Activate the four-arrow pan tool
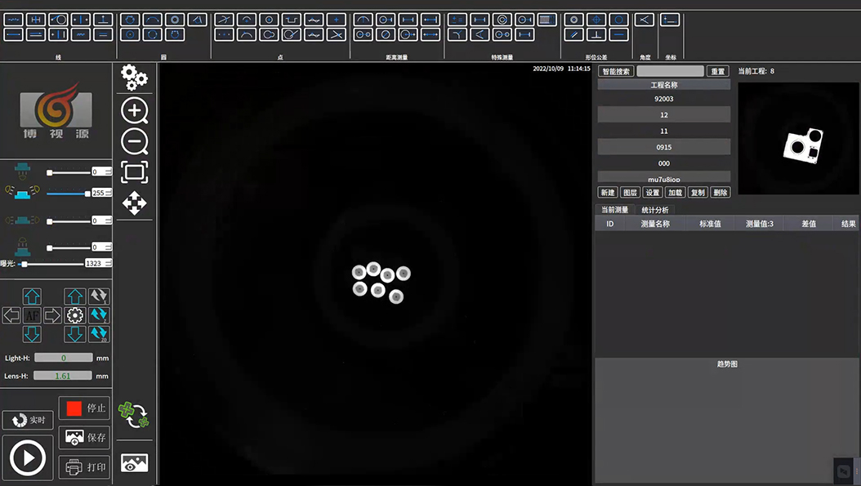This screenshot has width=861, height=486. (x=135, y=203)
